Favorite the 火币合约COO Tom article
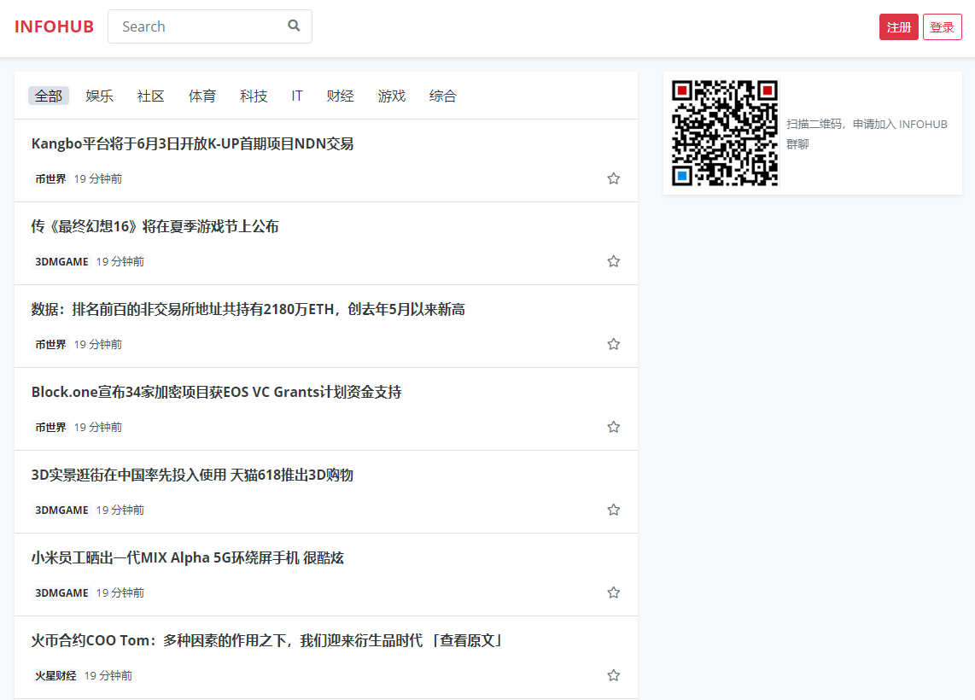Screen dimensions: 975x700 click(613, 675)
